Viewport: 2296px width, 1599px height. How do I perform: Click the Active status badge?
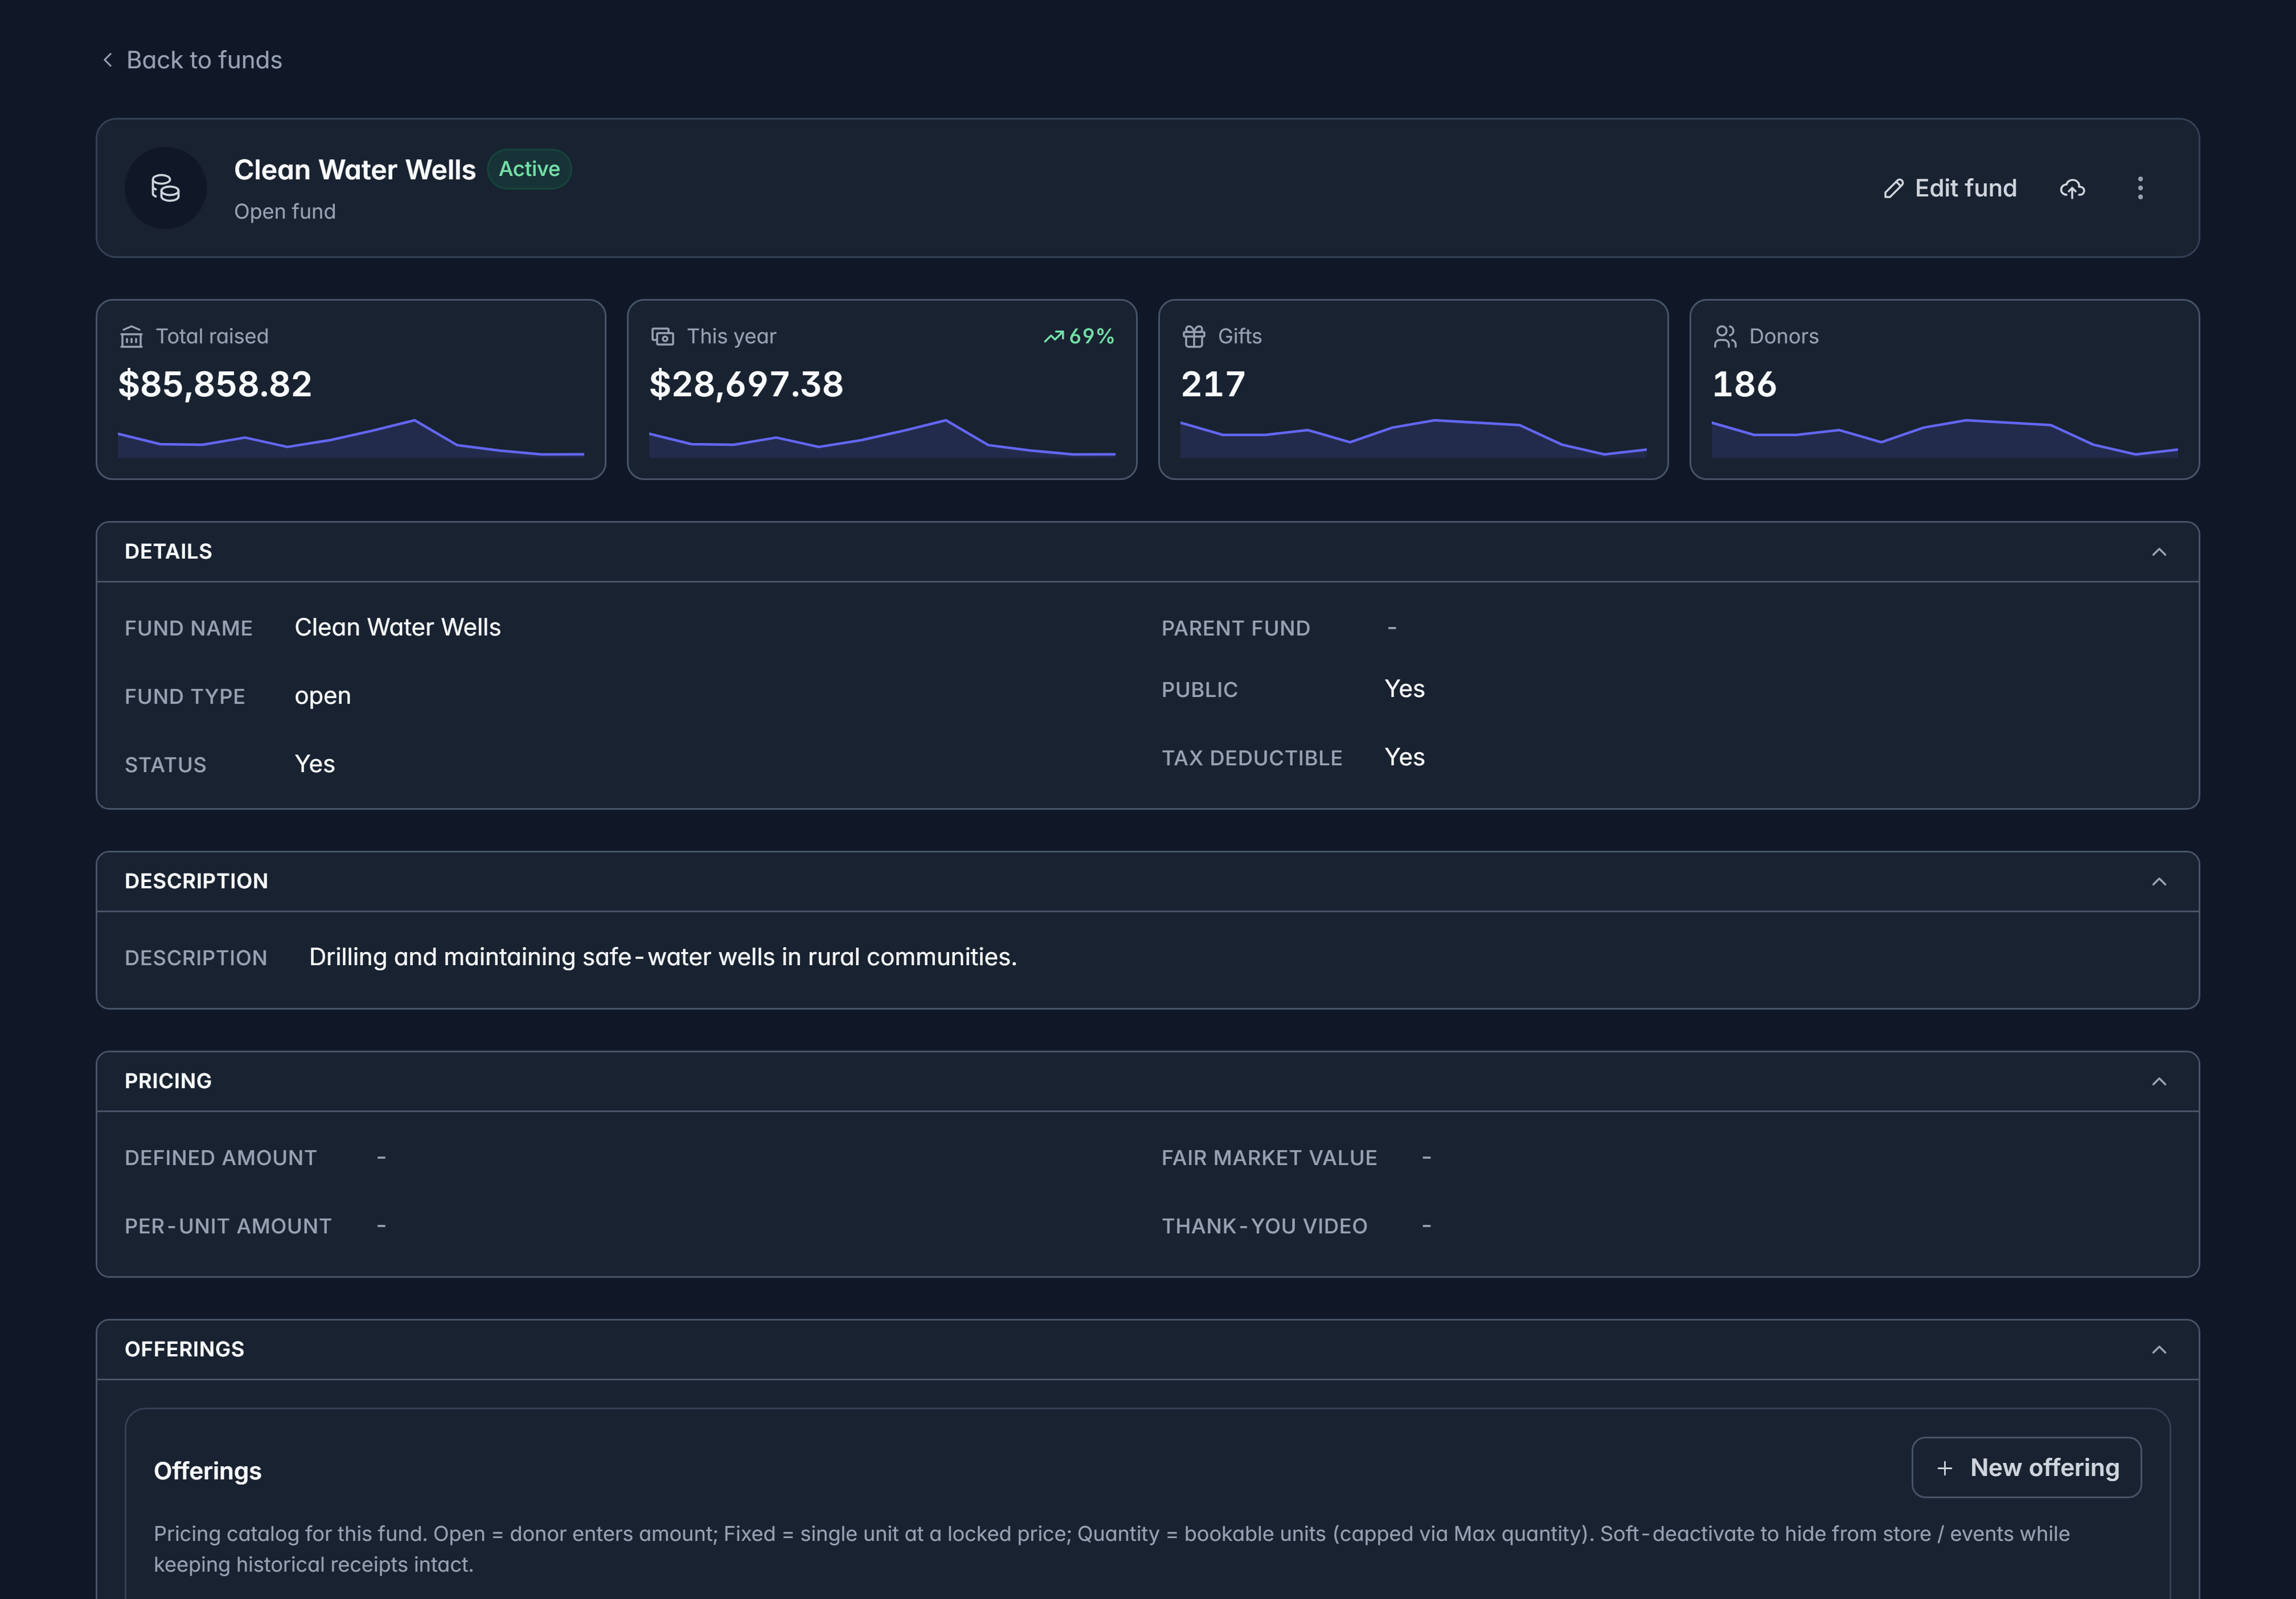click(529, 169)
